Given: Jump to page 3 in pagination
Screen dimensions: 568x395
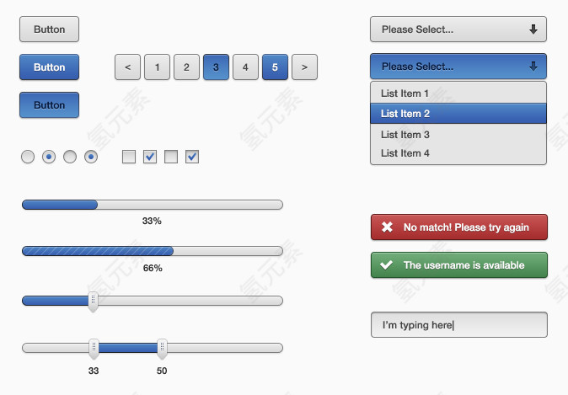Looking at the screenshot, I should click(x=216, y=67).
